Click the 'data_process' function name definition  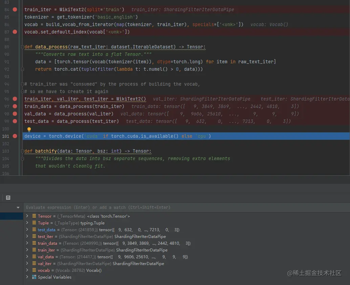(x=51, y=47)
